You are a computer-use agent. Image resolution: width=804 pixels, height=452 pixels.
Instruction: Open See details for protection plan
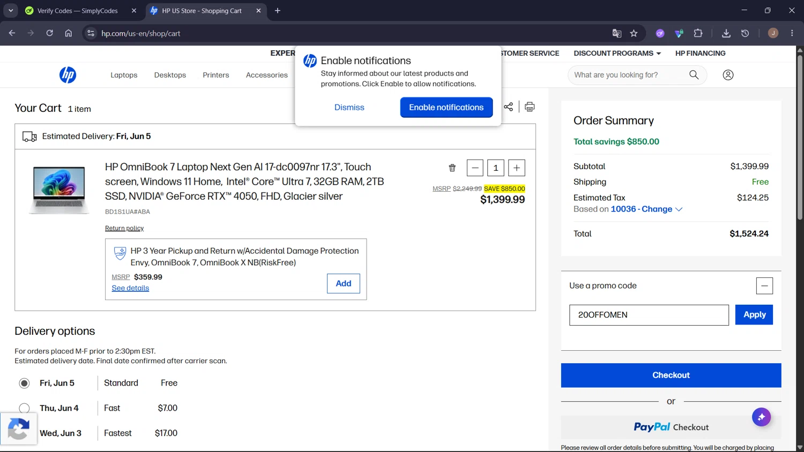pos(130,288)
